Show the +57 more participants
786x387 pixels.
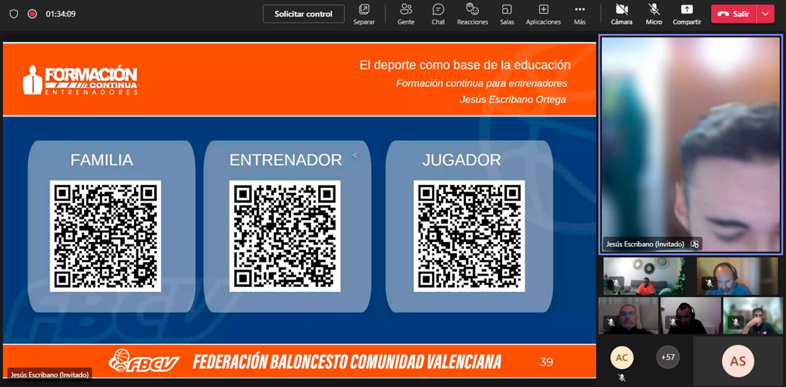(667, 357)
